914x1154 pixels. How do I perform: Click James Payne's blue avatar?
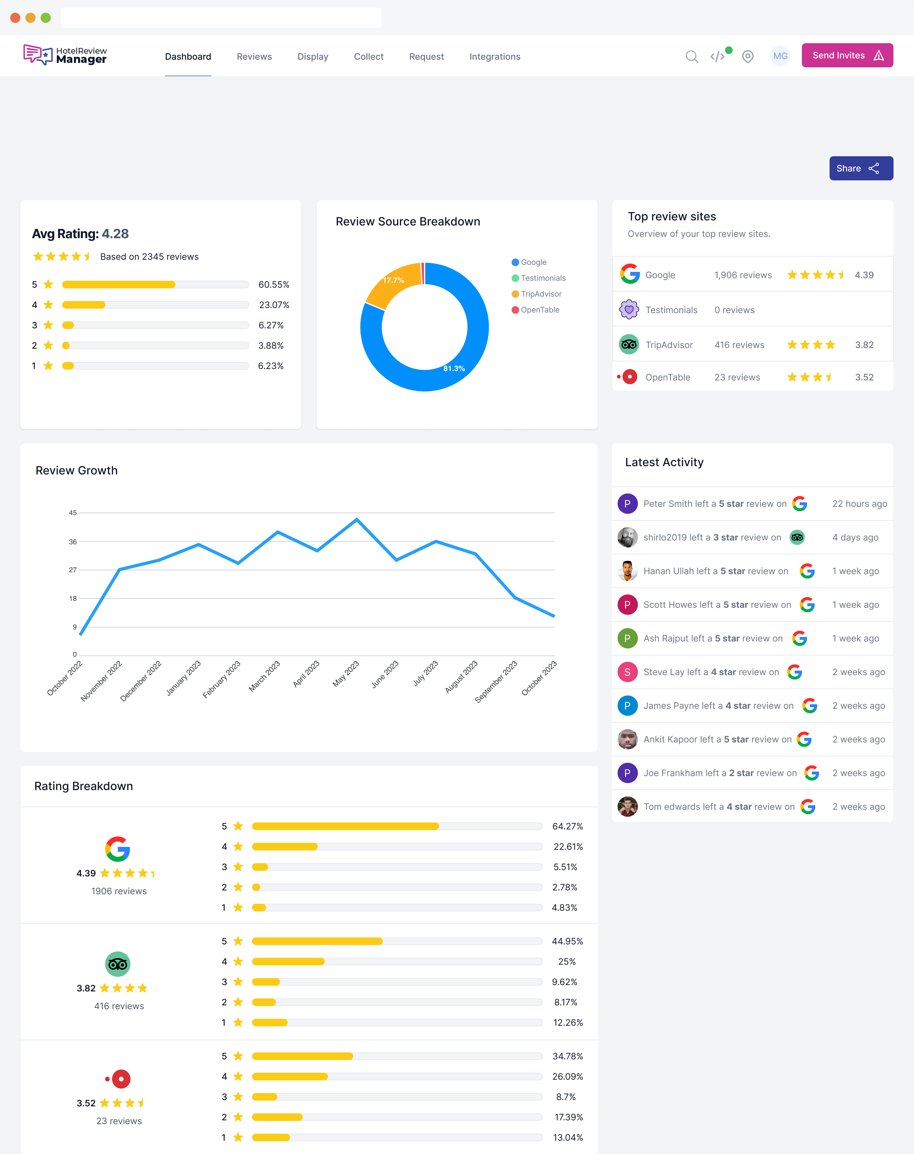pyautogui.click(x=627, y=706)
